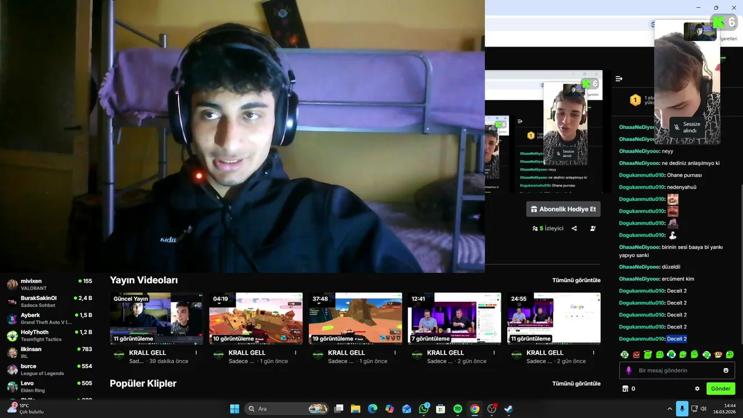Open the chat settings gear icon
The image size is (743, 418).
pyautogui.click(x=697, y=388)
